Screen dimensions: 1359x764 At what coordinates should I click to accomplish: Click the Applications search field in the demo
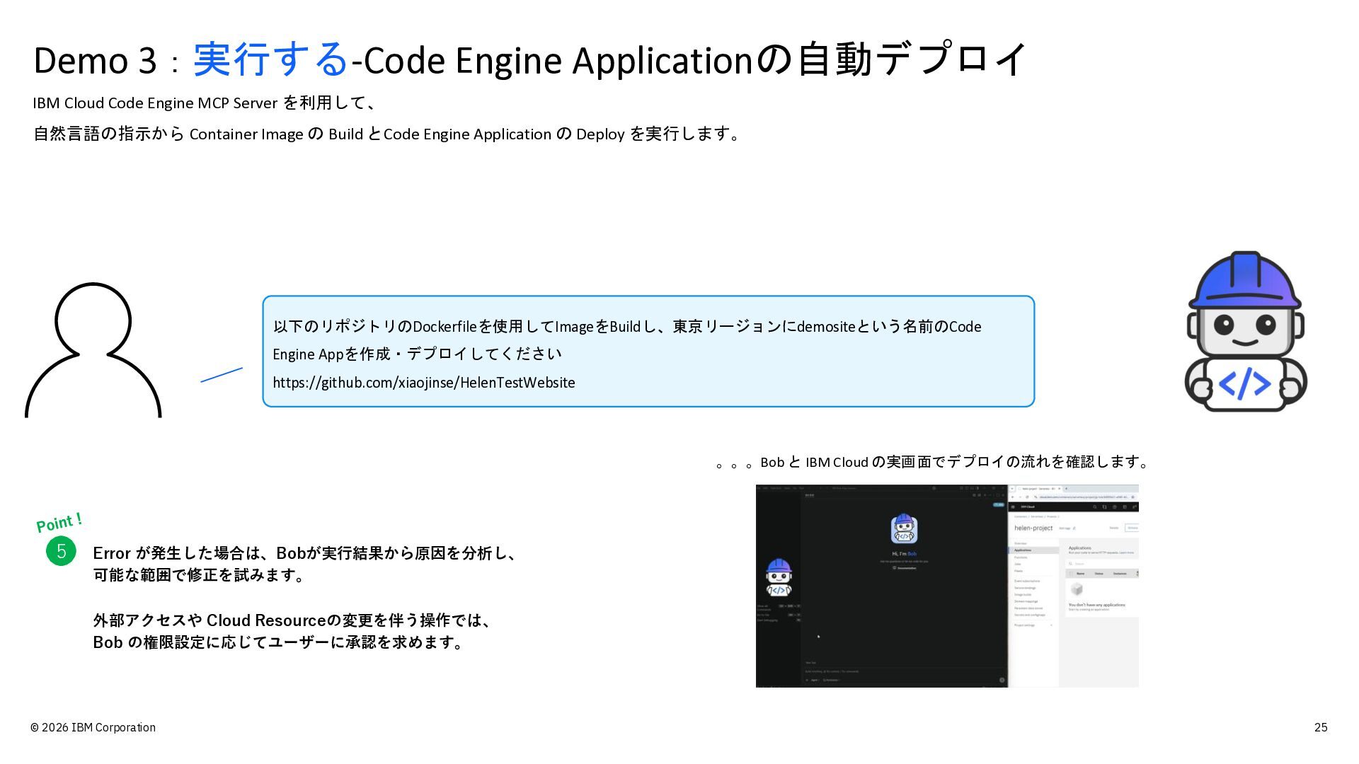[1103, 564]
